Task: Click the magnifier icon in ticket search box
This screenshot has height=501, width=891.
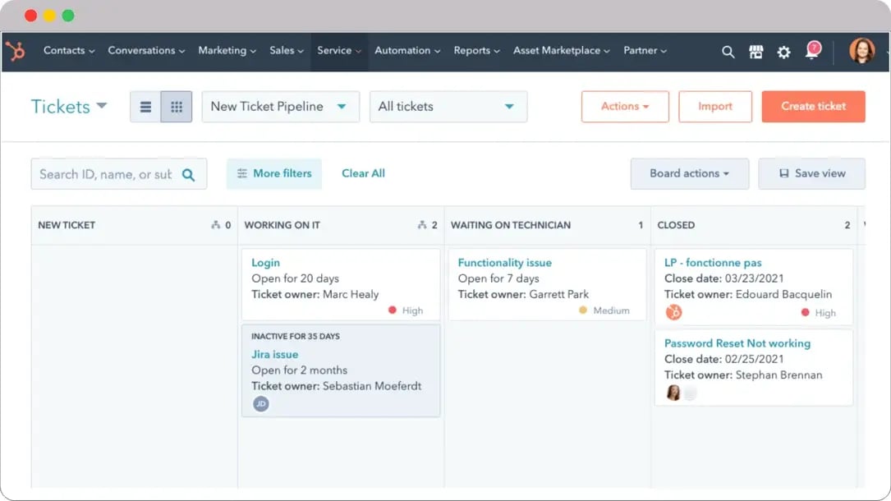Action: pos(188,175)
